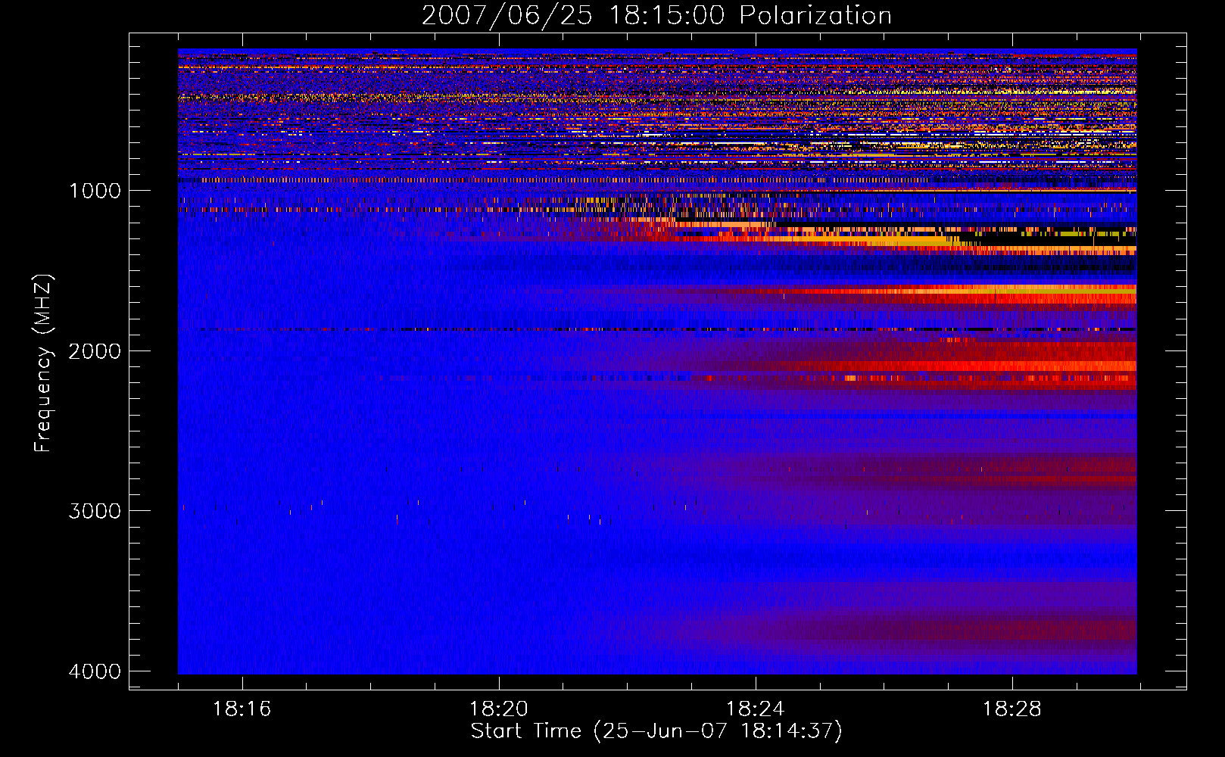
Task: Select the '18:16' time tick label
Action: (242, 709)
